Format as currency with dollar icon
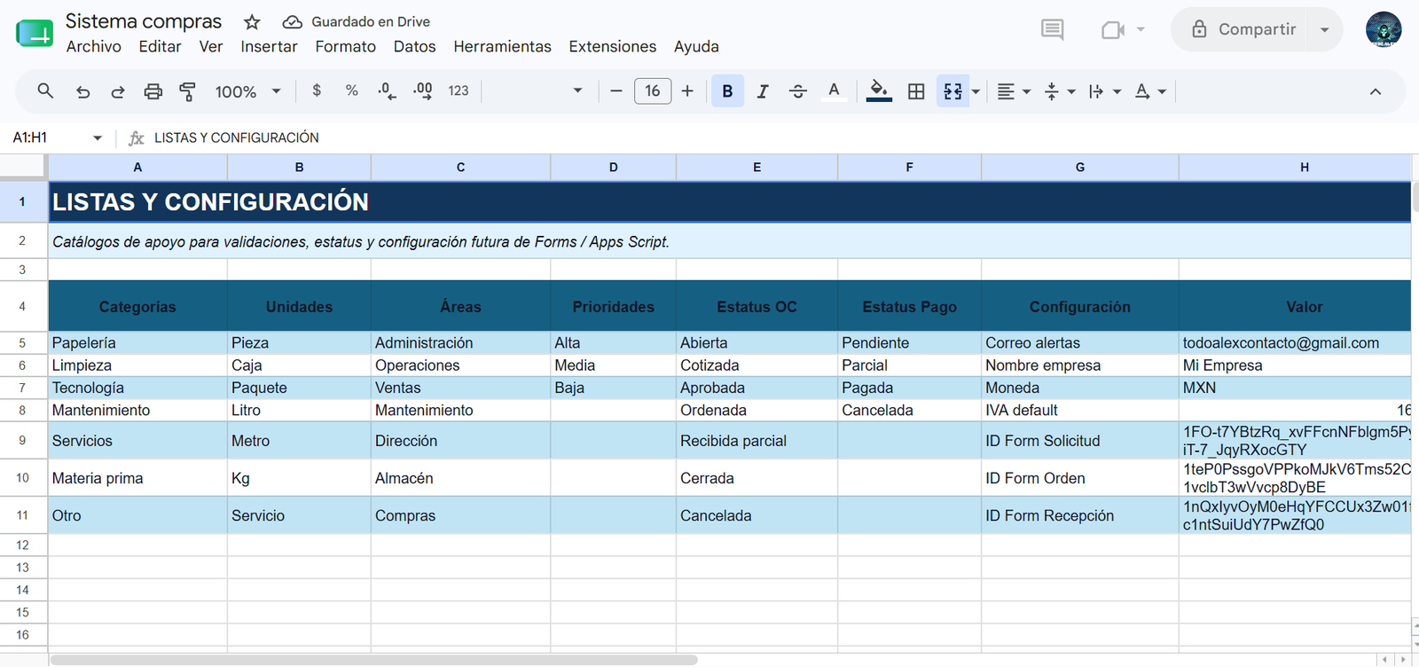 [317, 90]
